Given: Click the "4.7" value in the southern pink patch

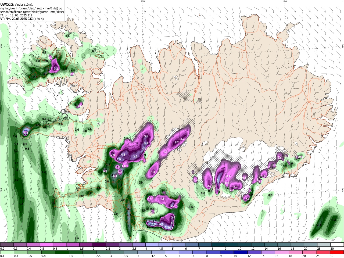Looking at the screenshot, I should [173, 206].
